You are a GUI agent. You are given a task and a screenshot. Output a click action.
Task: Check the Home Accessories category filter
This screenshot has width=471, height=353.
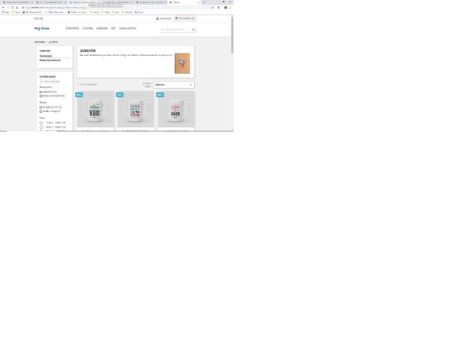[41, 96]
